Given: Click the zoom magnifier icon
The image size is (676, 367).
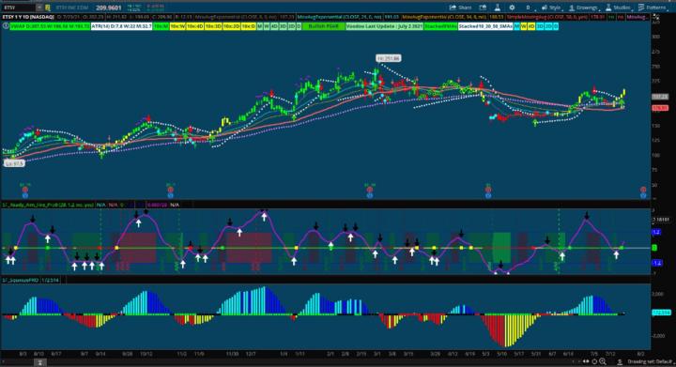Looking at the screenshot, I should coord(603,361).
